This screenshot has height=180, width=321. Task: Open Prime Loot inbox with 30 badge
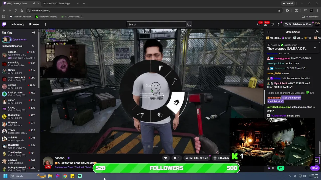point(259,24)
